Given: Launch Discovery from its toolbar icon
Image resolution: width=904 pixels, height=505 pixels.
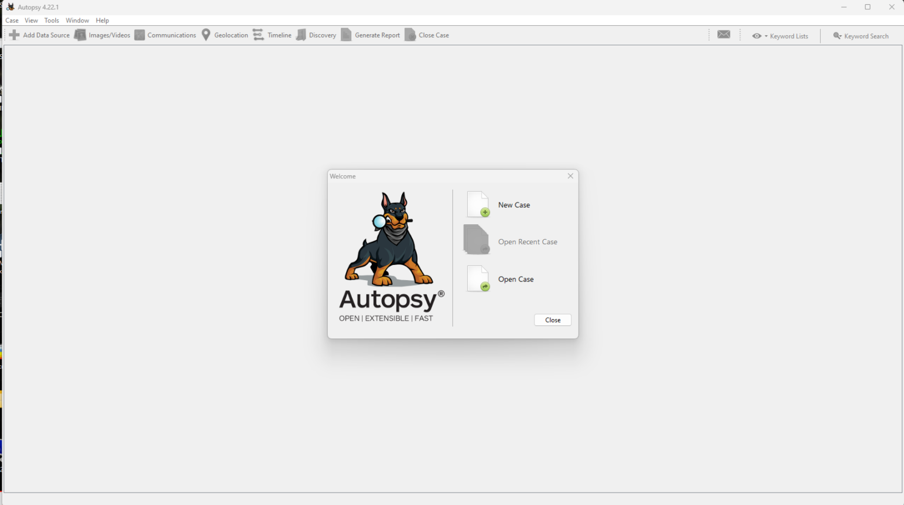Looking at the screenshot, I should click(301, 35).
